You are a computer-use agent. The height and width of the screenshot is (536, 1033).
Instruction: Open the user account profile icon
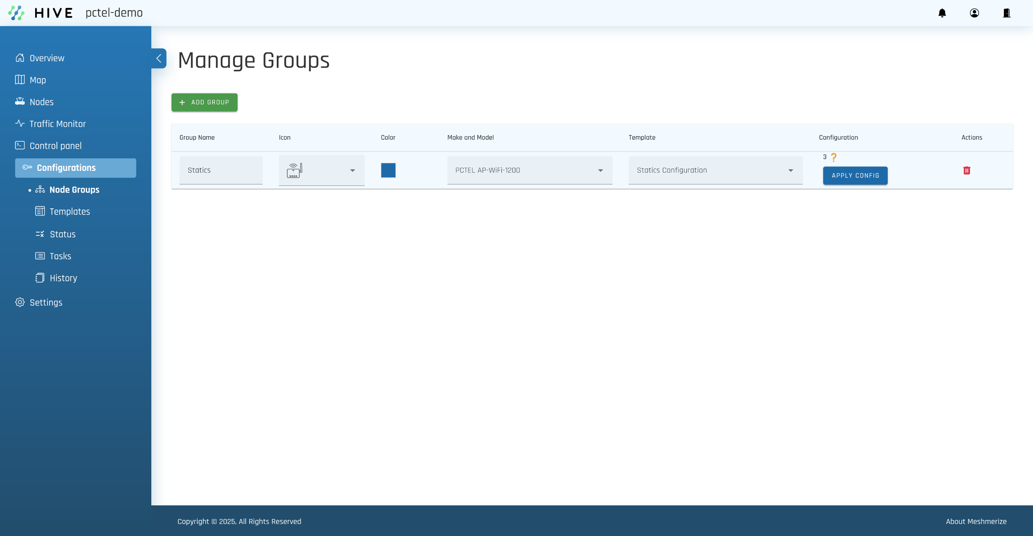974,13
